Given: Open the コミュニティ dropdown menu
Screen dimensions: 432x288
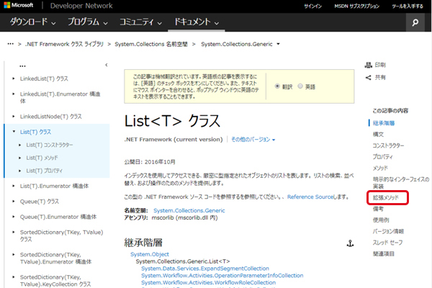Looking at the screenshot, I should 140,22.
